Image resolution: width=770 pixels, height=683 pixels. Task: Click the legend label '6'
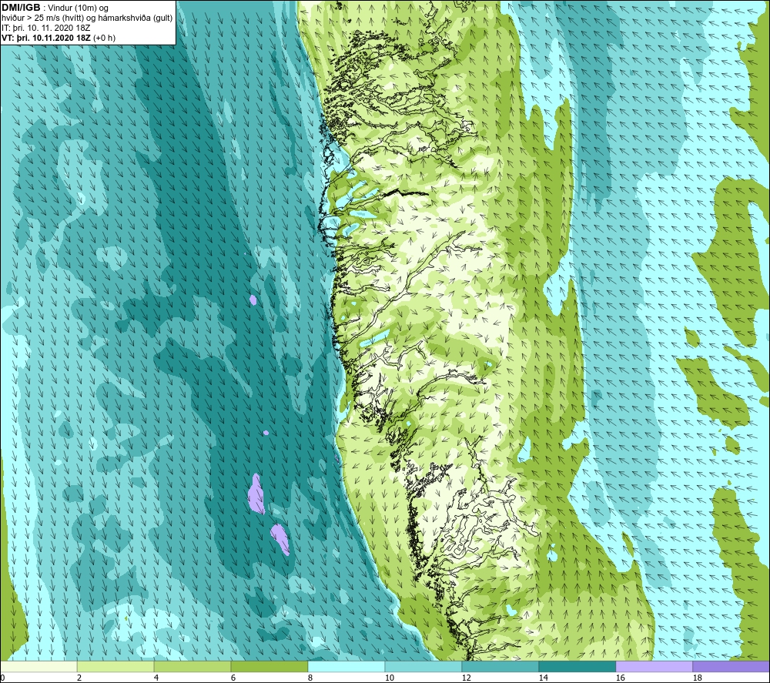tap(233, 678)
